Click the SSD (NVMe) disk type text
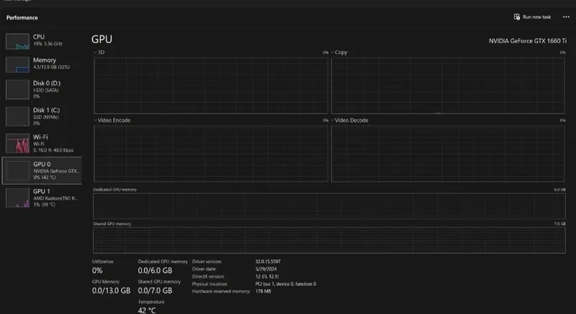 tap(46, 117)
